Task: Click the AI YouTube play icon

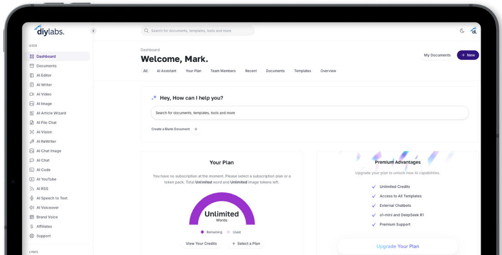Action: pyautogui.click(x=32, y=179)
